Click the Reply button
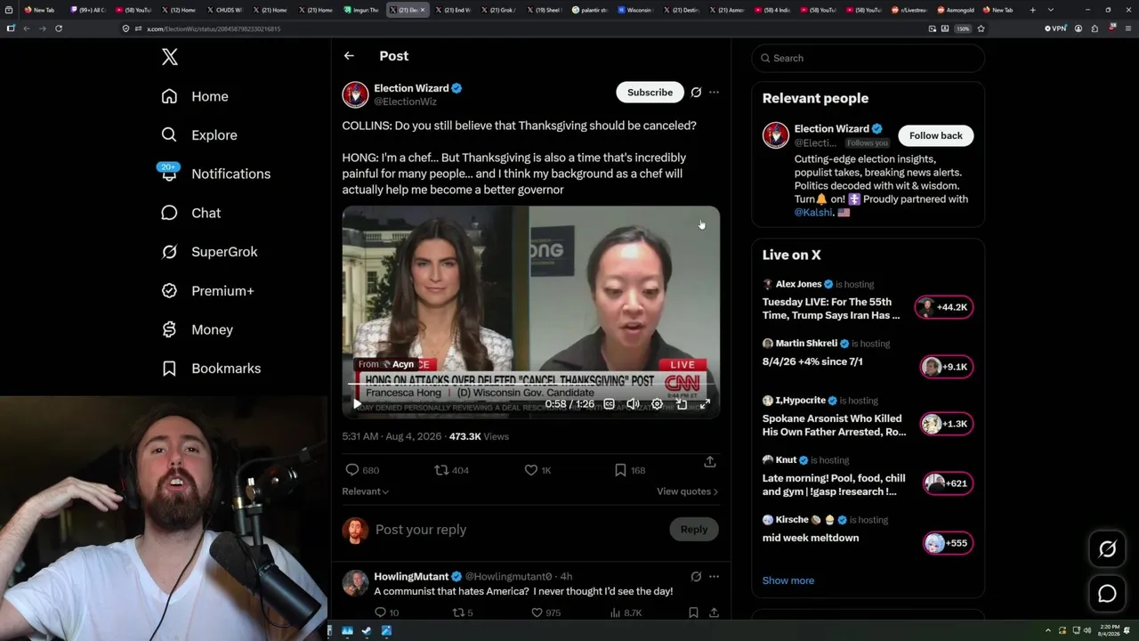The height and width of the screenshot is (641, 1139). click(694, 530)
